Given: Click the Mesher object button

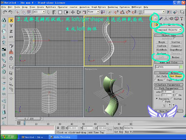Looking at the screenshot, I should 176,57.
